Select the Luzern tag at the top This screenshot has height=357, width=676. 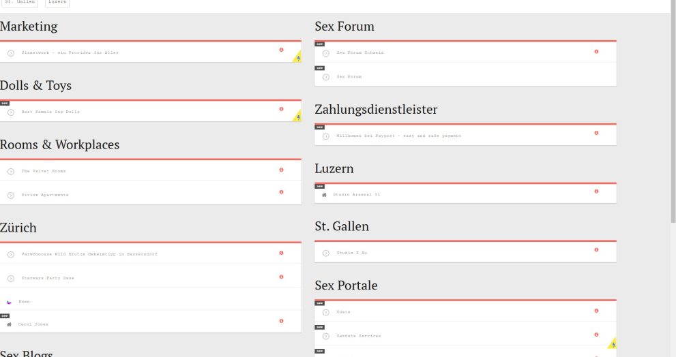57,3
